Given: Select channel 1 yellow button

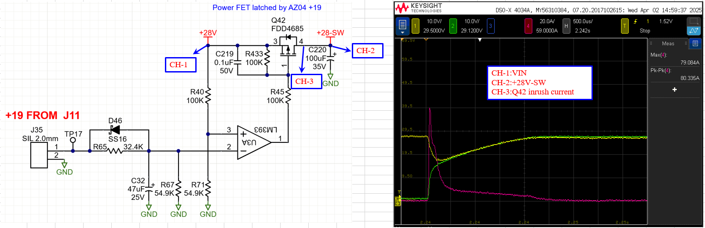Looking at the screenshot, I should tap(415, 26).
